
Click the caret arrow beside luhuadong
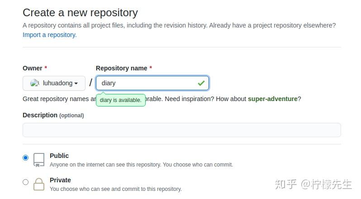(x=76, y=83)
